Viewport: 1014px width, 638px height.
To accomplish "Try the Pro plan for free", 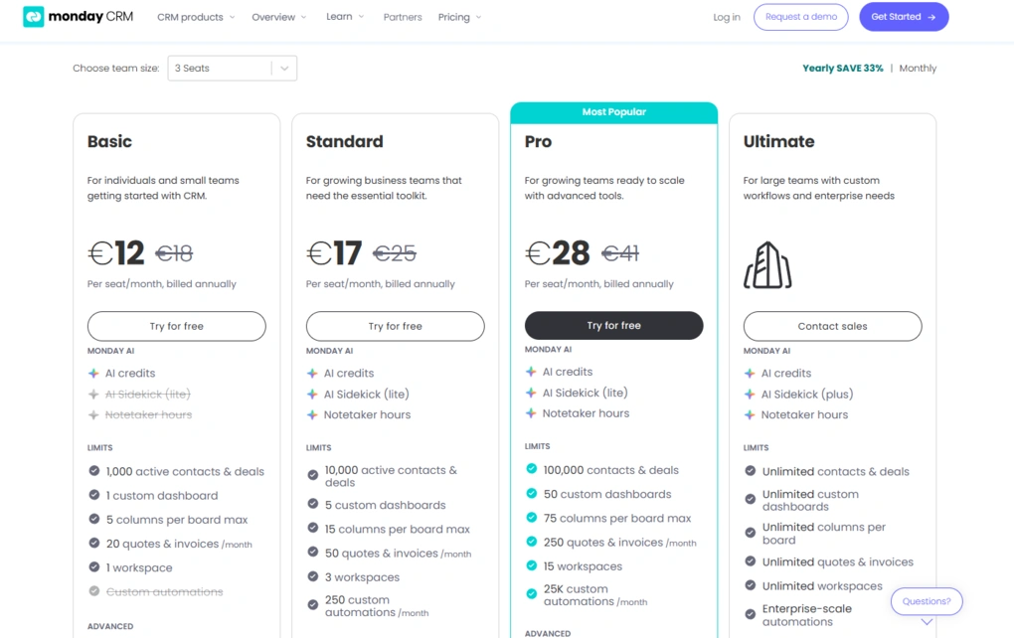I will pyautogui.click(x=613, y=325).
